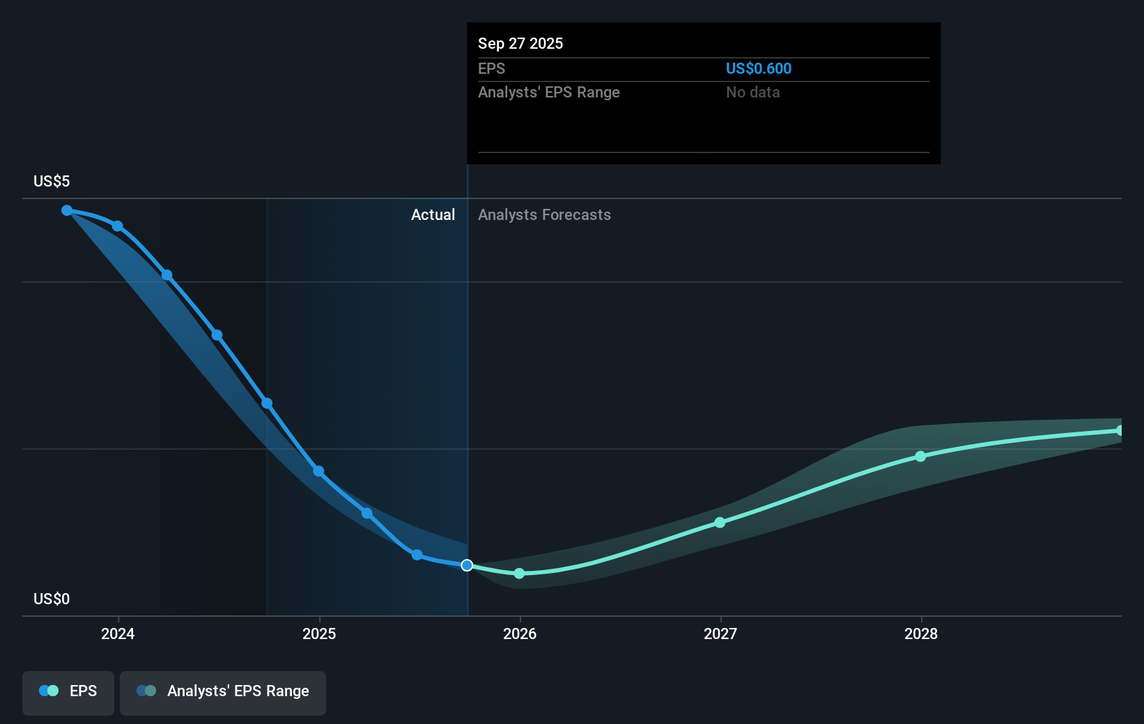Click the 2028 x-axis label
1144x724 pixels.
click(x=921, y=633)
